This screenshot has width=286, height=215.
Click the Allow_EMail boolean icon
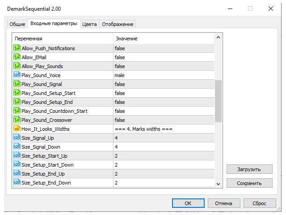pyautogui.click(x=17, y=57)
